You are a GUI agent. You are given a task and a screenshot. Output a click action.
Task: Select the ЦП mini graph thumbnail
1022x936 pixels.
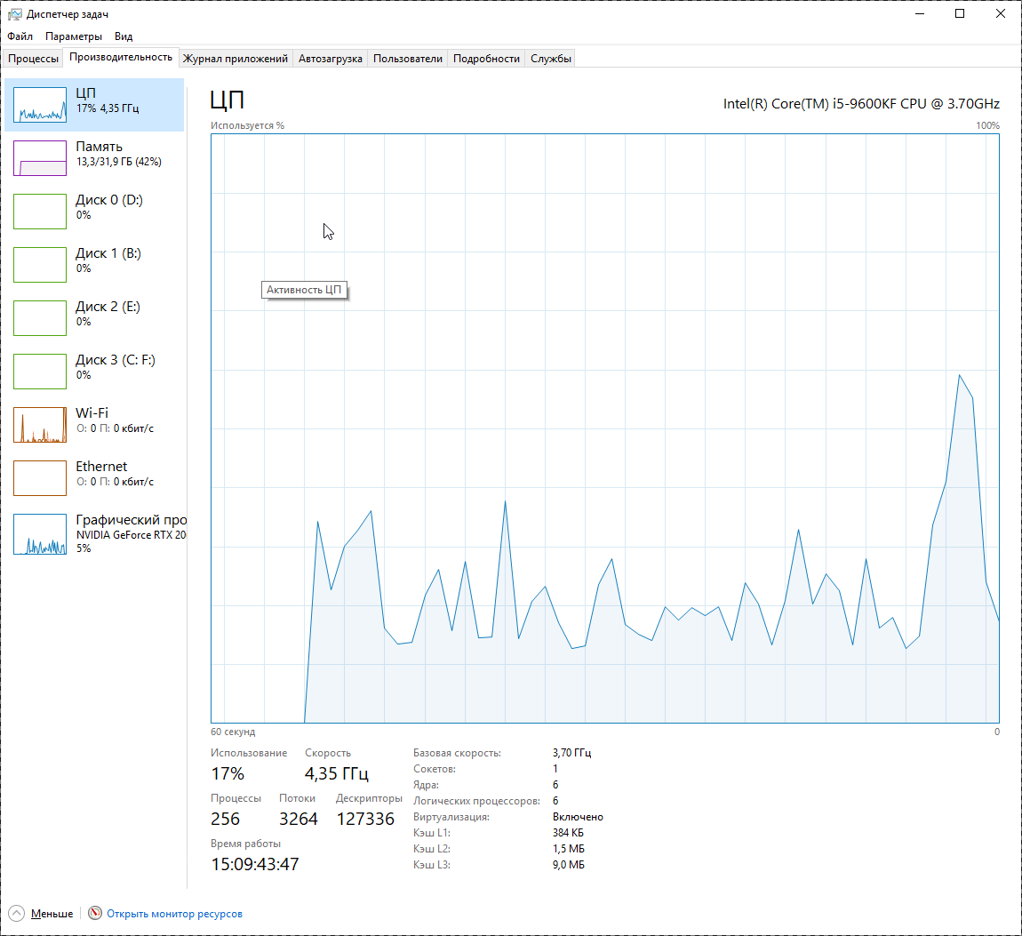[40, 105]
